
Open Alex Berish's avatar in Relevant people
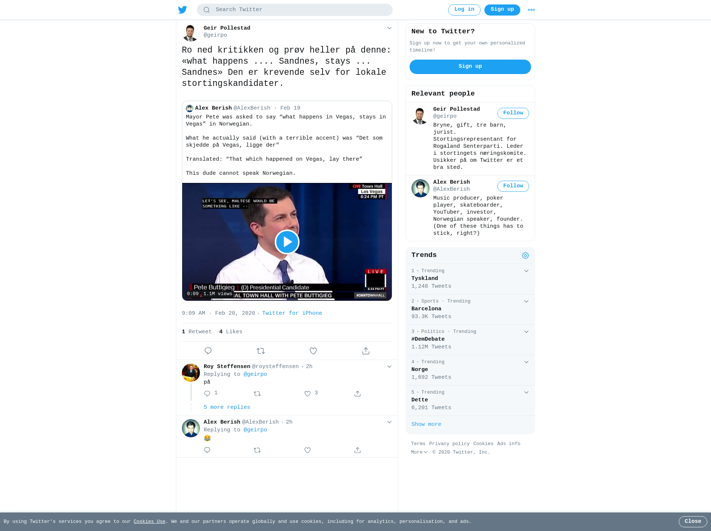420,188
